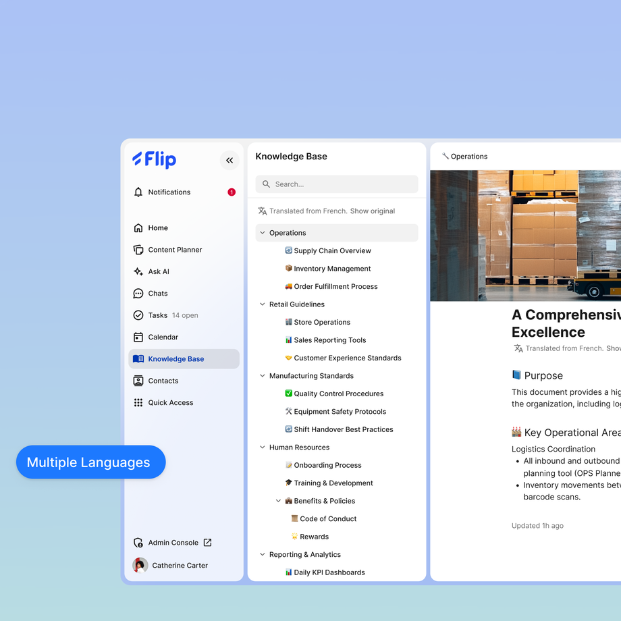The image size is (621, 621).
Task: Click the Operations breadcrumb label
Action: [x=469, y=157]
